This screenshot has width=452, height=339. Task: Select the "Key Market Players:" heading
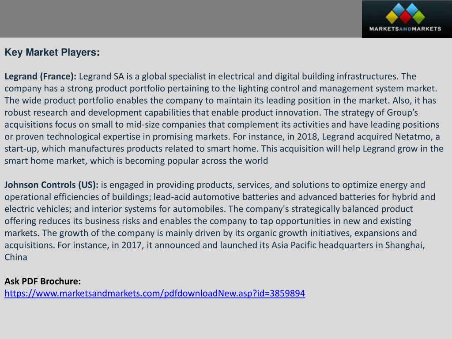pyautogui.click(x=52, y=52)
